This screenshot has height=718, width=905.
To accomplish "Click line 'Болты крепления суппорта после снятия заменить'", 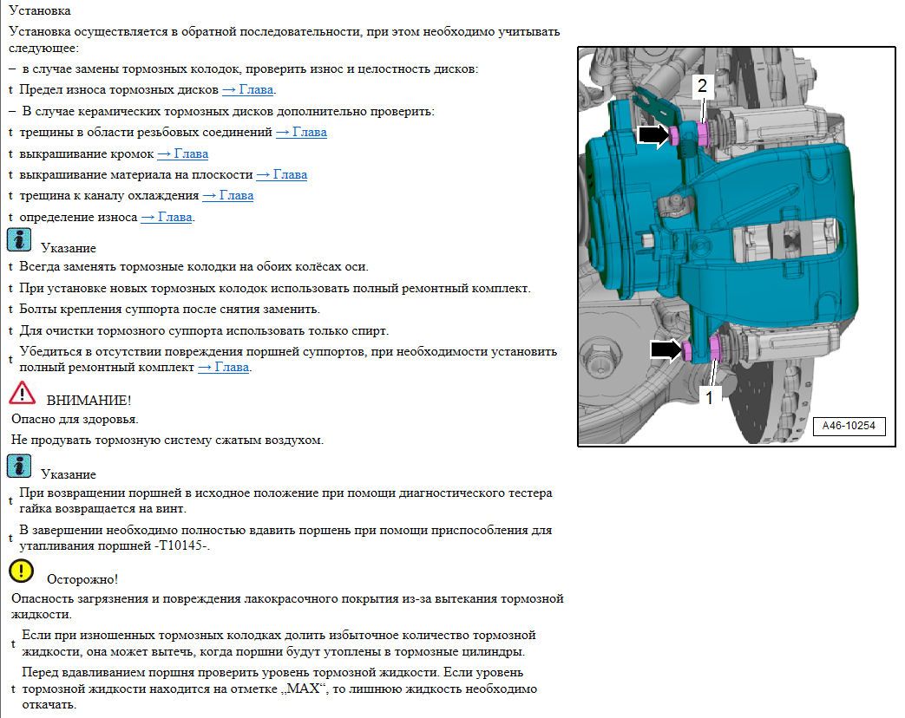I will (170, 309).
